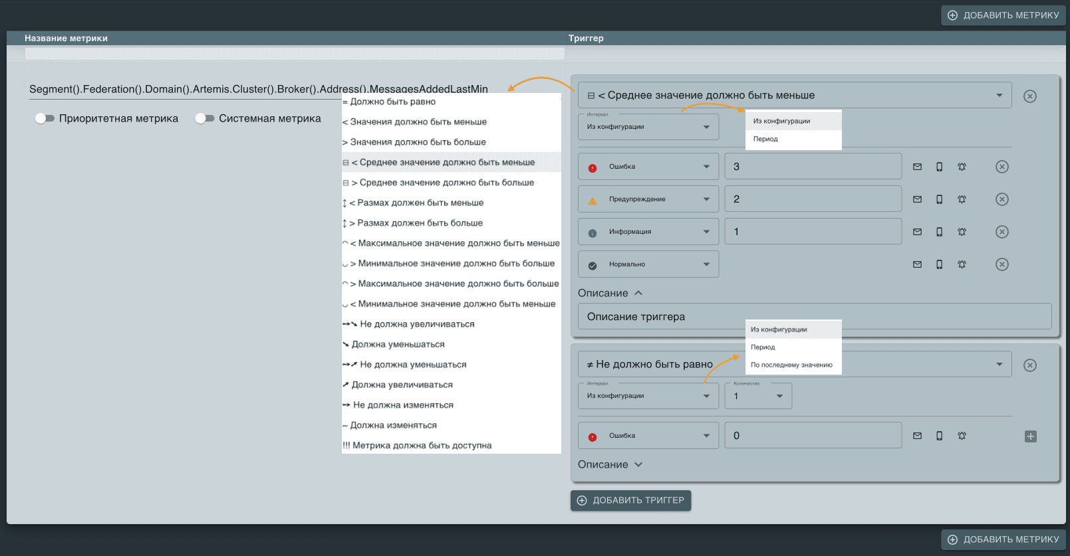Click the email notification icon in the Ошибка row with value 3
This screenshot has width=1070, height=556.
917,167
